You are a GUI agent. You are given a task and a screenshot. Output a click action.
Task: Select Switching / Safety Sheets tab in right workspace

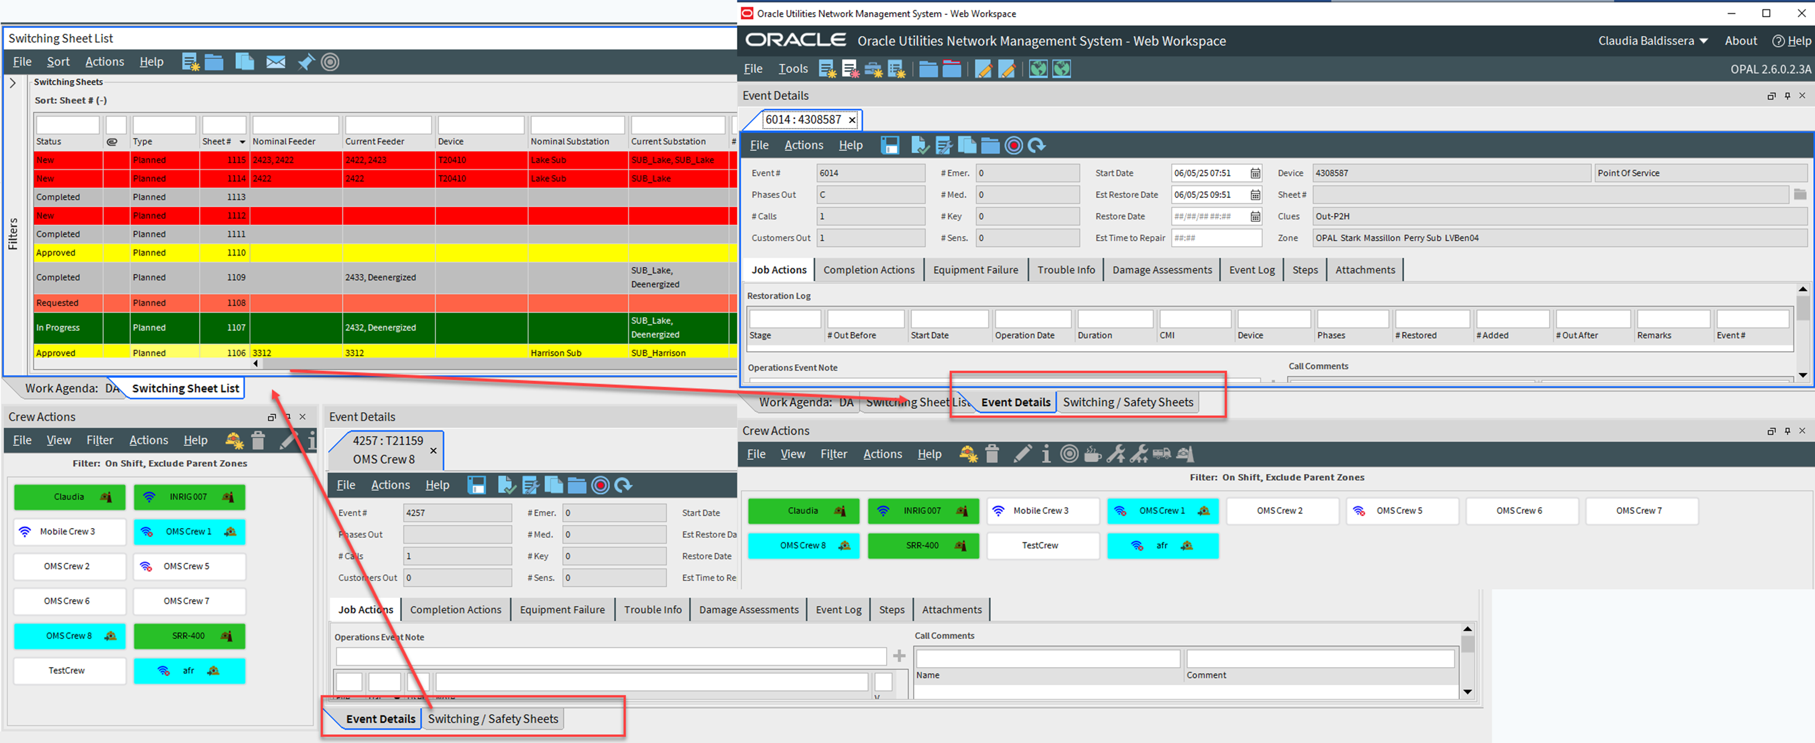click(x=1127, y=403)
